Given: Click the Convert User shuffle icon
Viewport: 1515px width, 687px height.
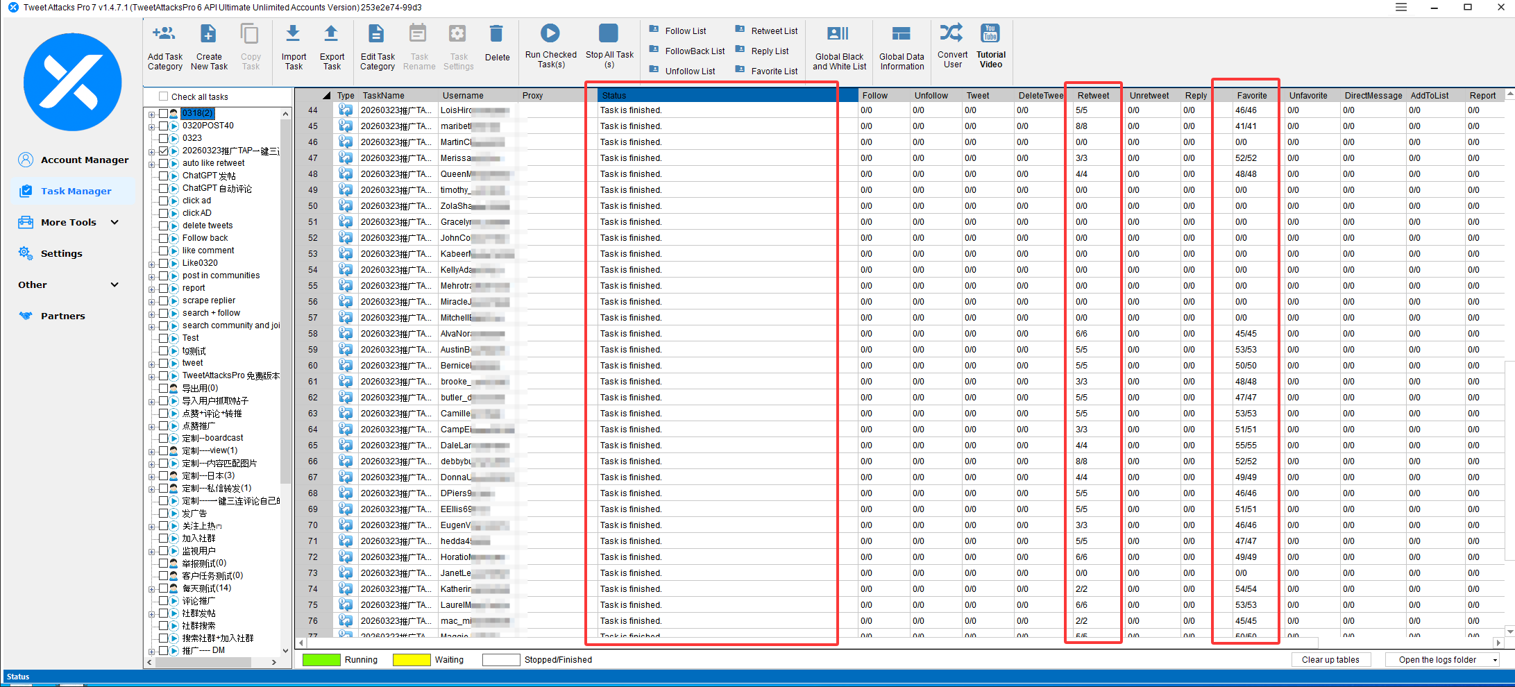Looking at the screenshot, I should [951, 33].
